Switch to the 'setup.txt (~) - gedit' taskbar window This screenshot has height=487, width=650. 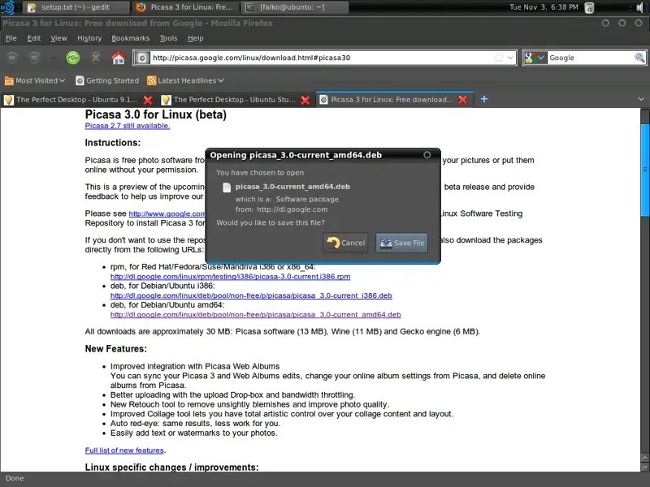pos(76,7)
